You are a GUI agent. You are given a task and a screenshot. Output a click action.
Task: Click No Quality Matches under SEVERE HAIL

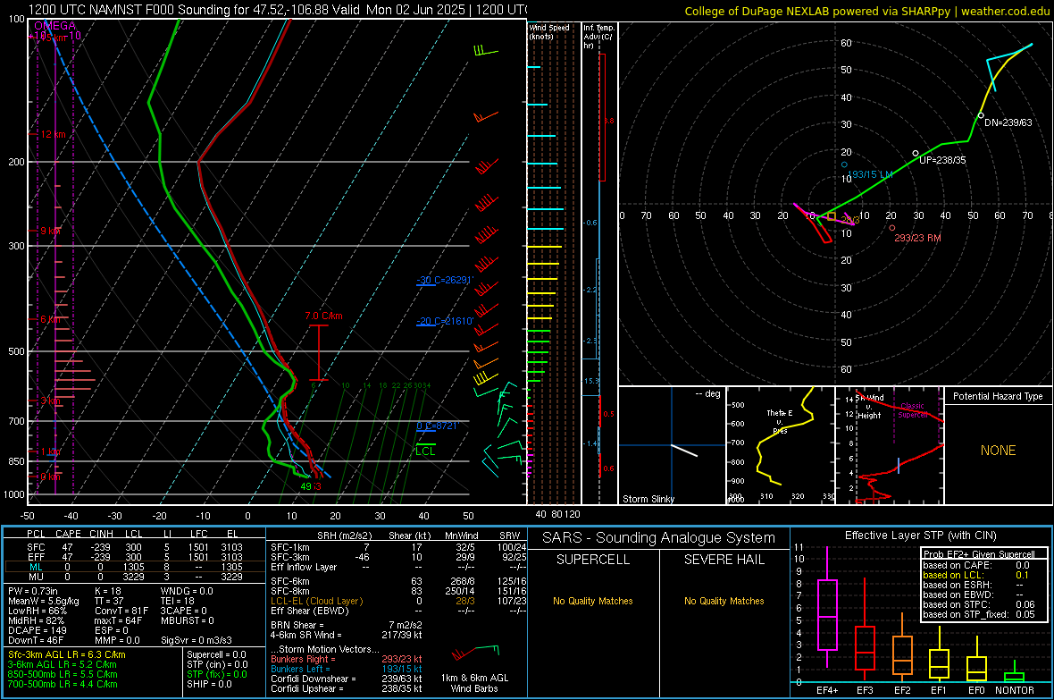click(x=724, y=601)
